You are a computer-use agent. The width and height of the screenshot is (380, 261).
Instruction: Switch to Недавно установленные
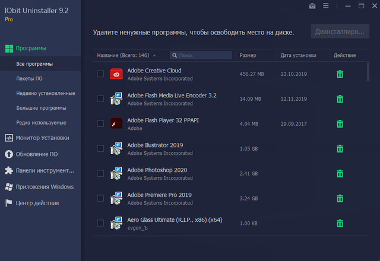[x=45, y=93]
